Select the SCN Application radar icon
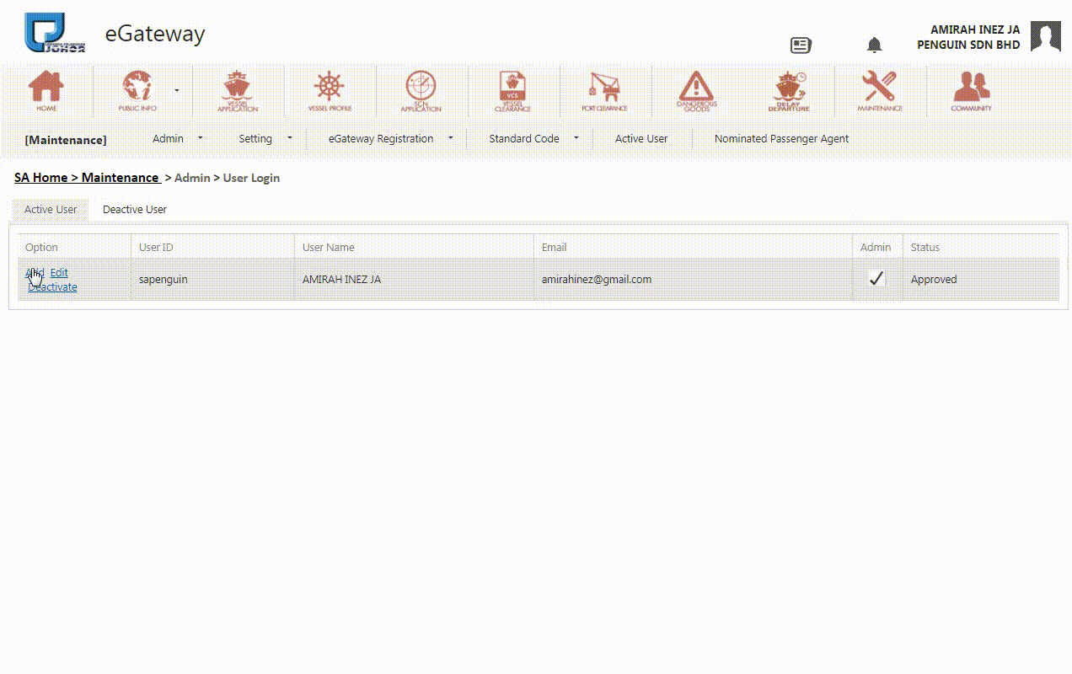Viewport: 1072px width, 674px height. (x=421, y=90)
